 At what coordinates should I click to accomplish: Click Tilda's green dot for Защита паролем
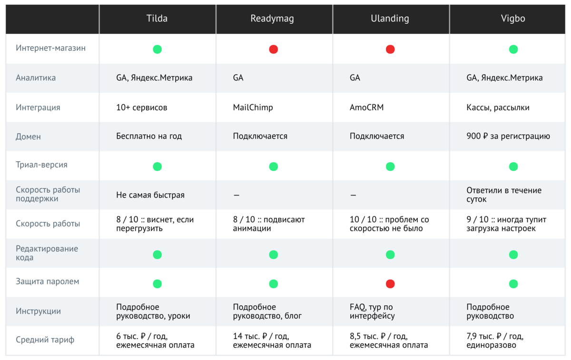[x=157, y=284]
